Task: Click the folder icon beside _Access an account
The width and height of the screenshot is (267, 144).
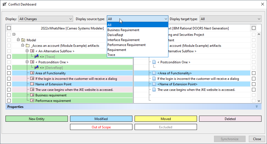Action: (x=27, y=46)
